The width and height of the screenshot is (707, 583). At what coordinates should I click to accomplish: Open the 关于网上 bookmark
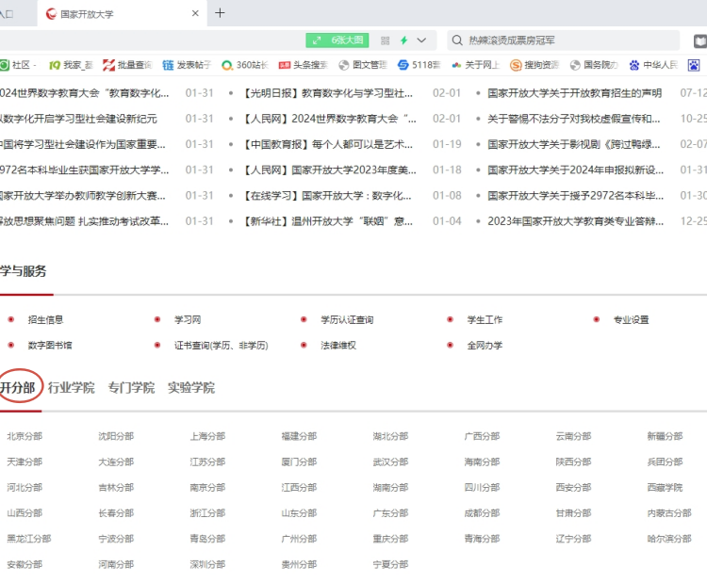click(476, 65)
